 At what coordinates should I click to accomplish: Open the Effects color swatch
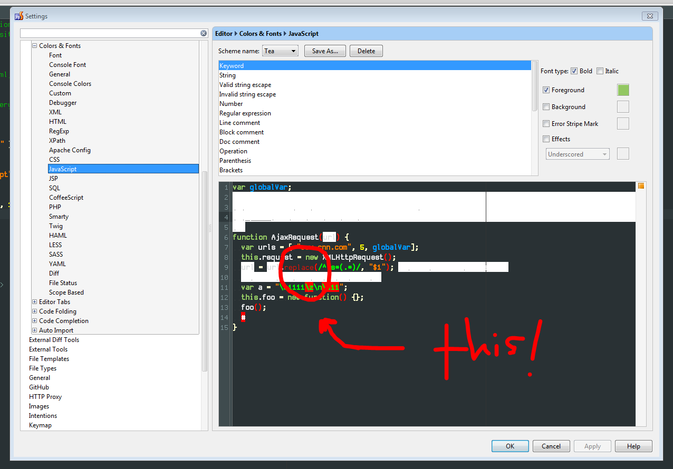[x=623, y=154]
